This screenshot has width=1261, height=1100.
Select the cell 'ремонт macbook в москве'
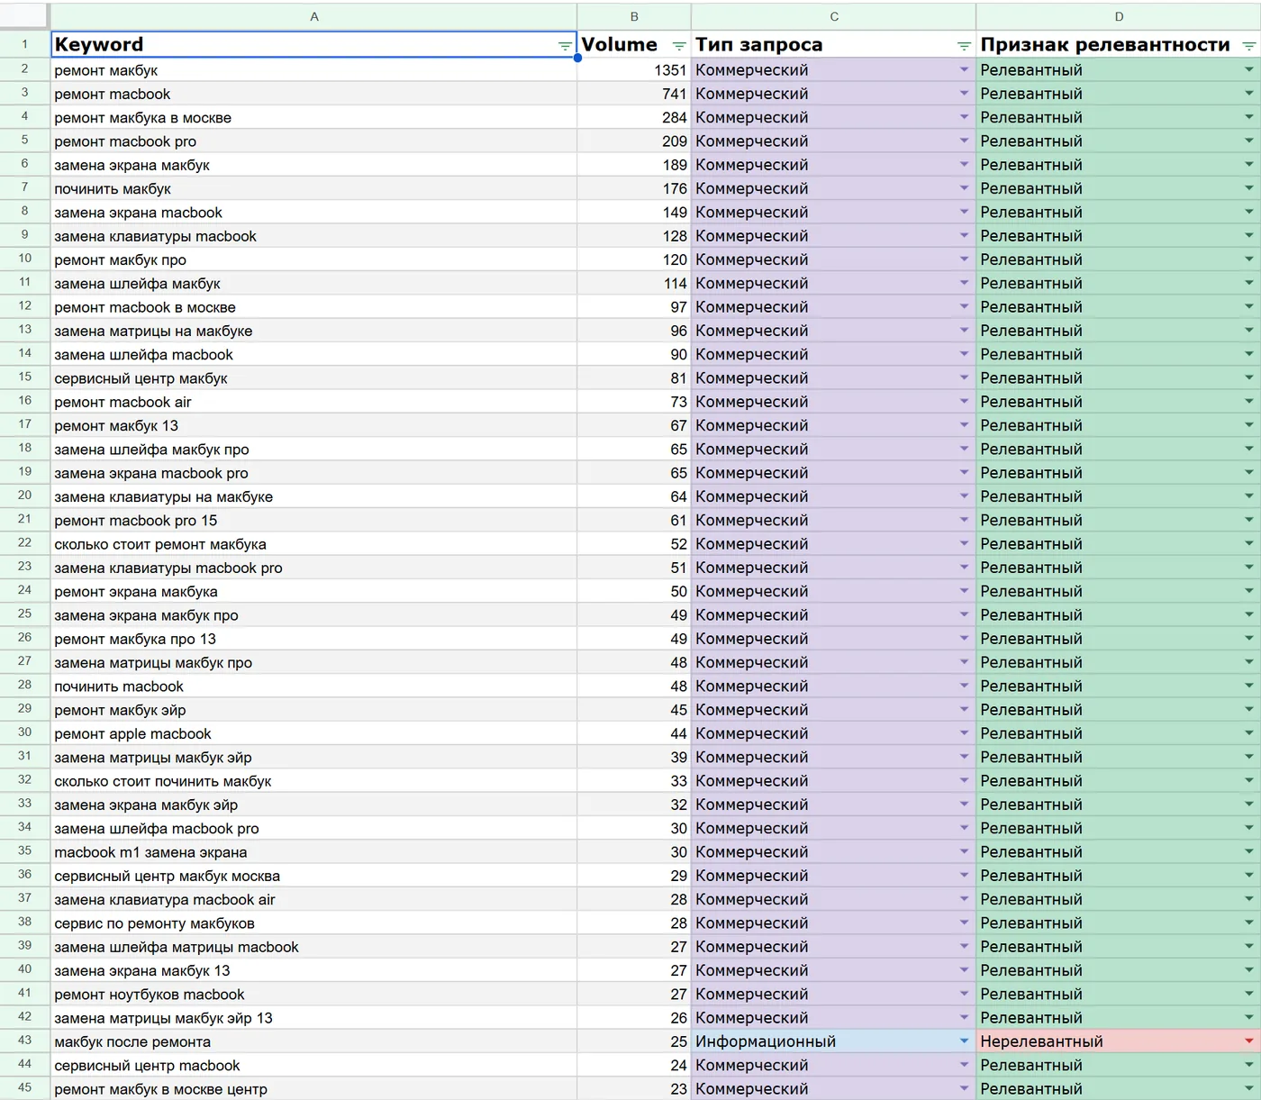click(x=313, y=307)
